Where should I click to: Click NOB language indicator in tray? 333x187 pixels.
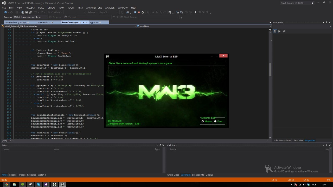[314, 184]
